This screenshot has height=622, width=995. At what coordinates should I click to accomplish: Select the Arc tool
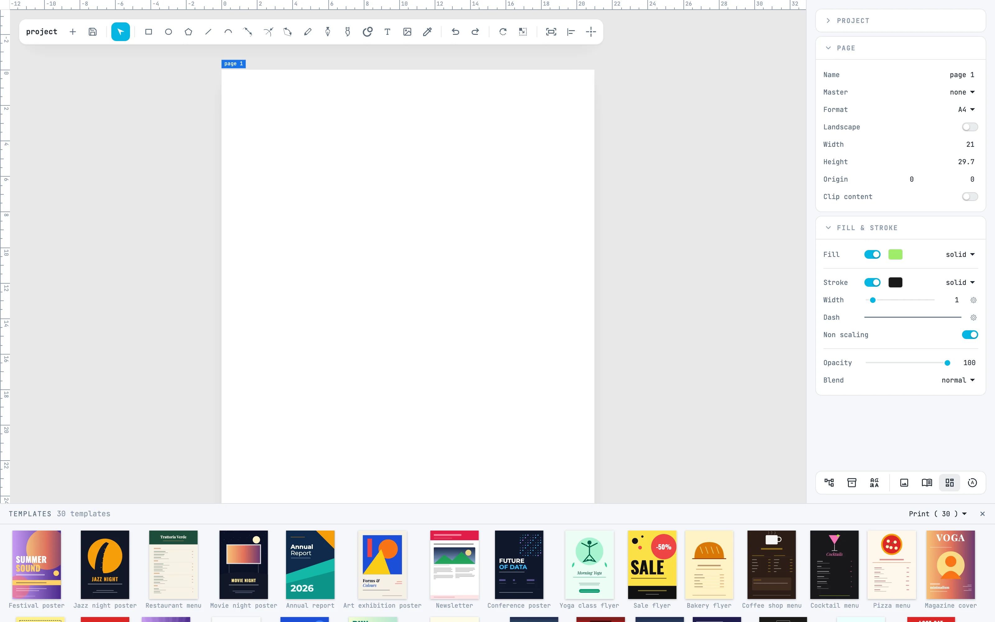pos(228,32)
